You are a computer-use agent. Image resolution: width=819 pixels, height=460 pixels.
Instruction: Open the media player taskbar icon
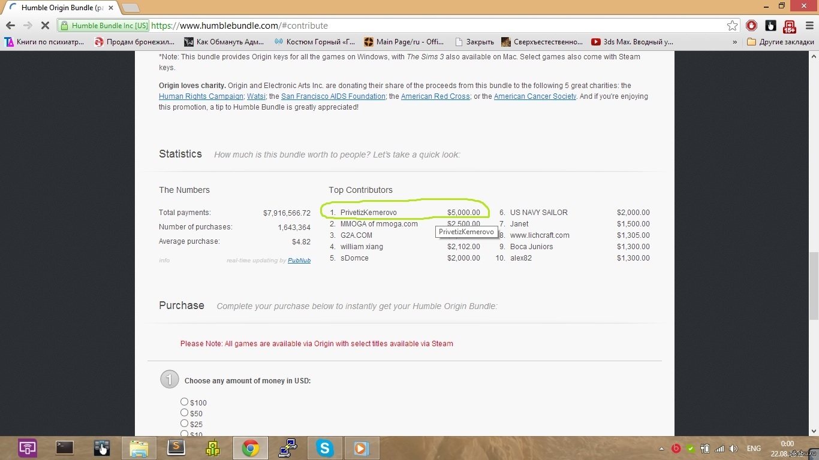[362, 448]
